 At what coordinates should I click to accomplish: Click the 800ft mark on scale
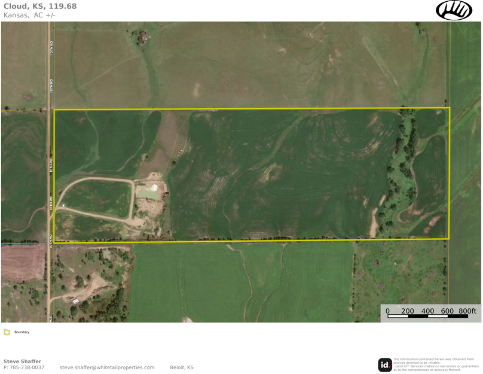467,311
